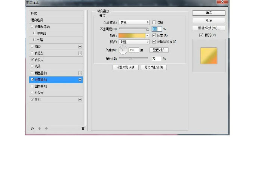
Task: Click scale value 73 field
Action: click(157, 59)
